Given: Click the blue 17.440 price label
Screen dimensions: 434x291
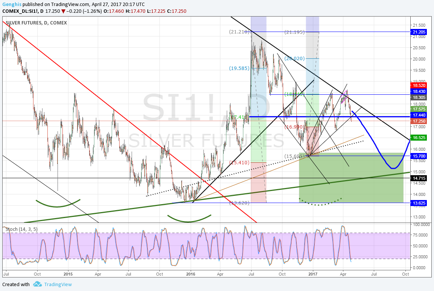Looking at the screenshot, I should click(419, 115).
